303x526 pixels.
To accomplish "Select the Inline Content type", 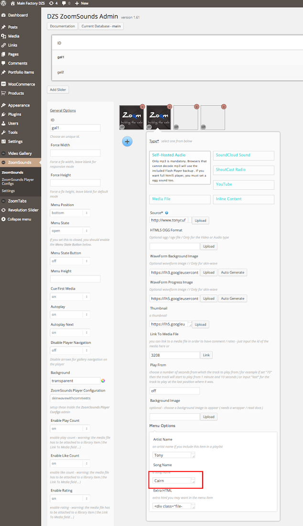I will 244,199.
